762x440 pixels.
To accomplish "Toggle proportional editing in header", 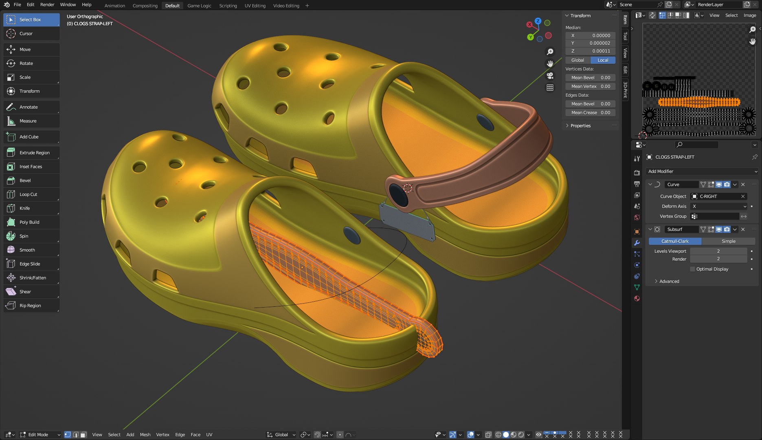I will (x=340, y=435).
